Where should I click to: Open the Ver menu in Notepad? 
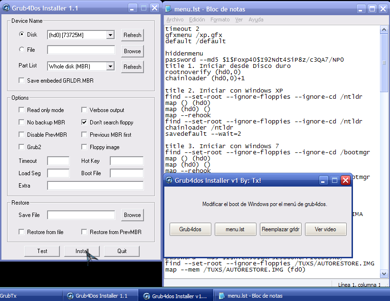[x=239, y=19]
